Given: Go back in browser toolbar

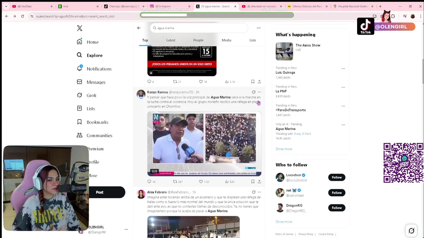Looking at the screenshot, I should 7,16.
